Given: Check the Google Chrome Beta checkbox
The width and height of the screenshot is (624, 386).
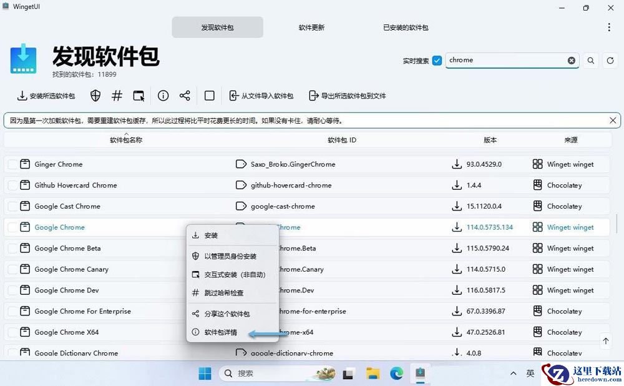Looking at the screenshot, I should coord(12,248).
